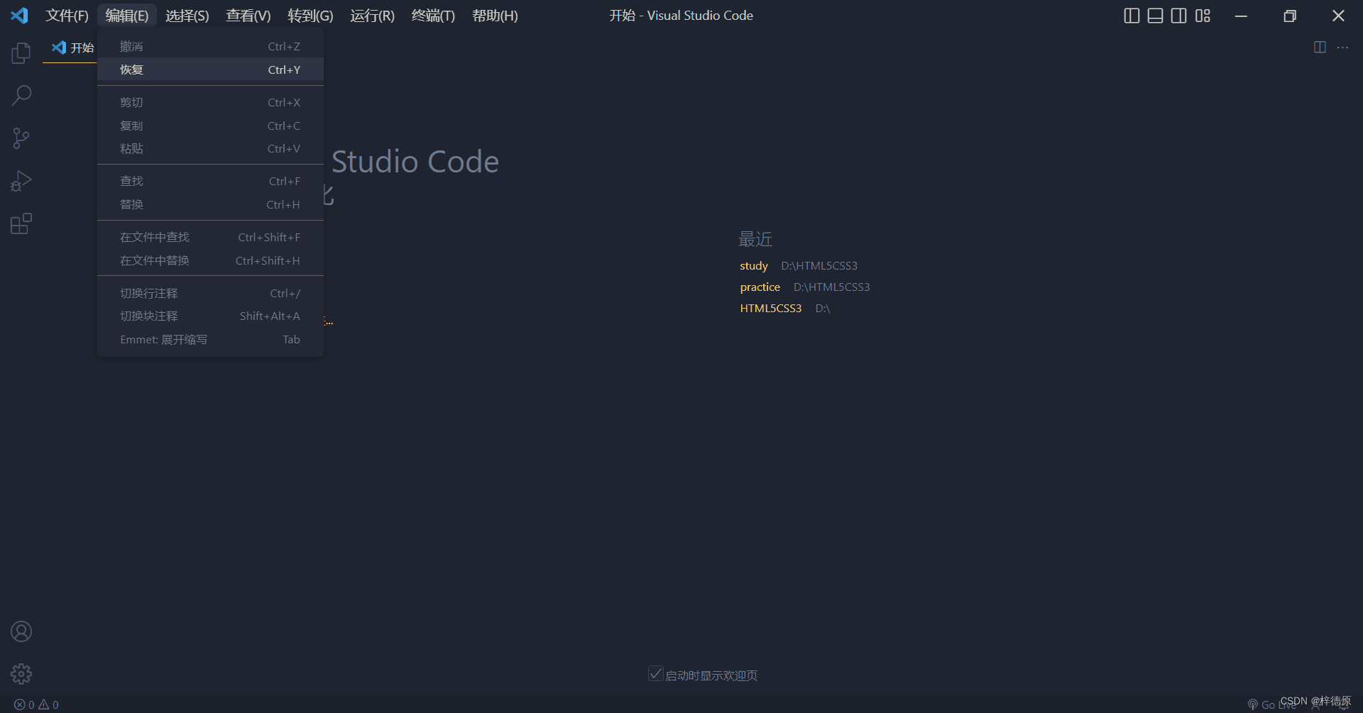This screenshot has height=713, width=1363.
Task: Open the Extensions view
Action: [21, 223]
